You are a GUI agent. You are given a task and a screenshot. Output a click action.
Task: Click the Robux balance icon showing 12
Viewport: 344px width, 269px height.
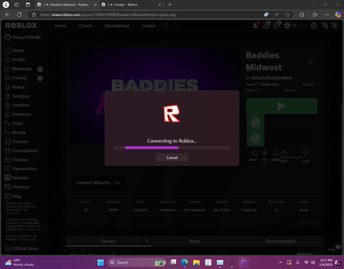(288, 25)
